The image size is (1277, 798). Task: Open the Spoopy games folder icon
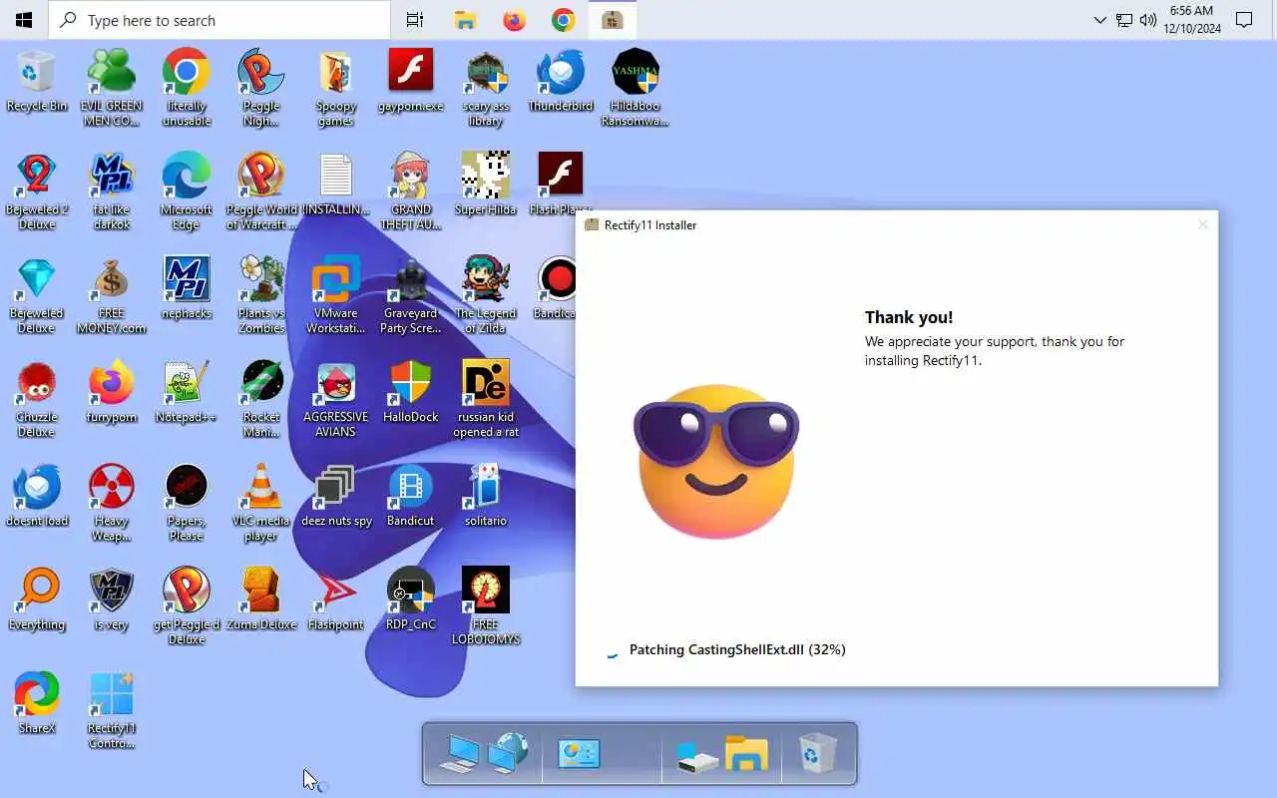336,88
